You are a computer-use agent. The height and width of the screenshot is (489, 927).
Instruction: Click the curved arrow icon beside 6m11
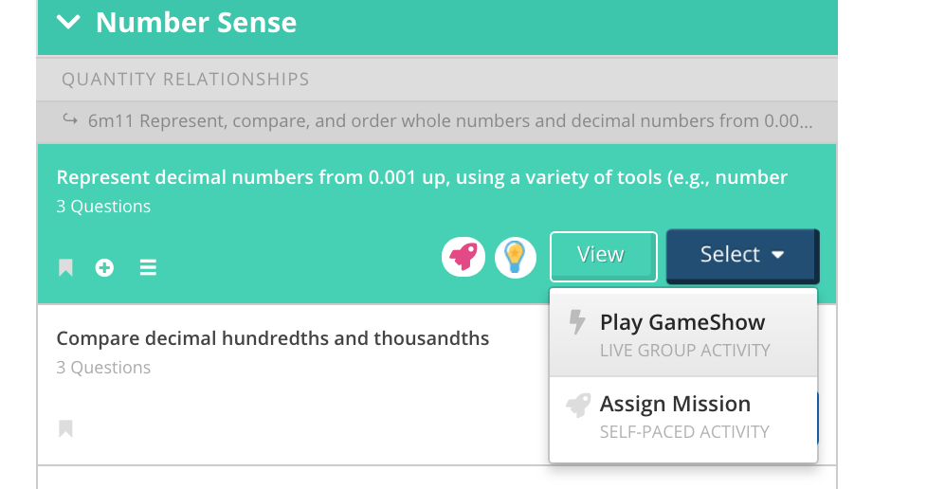(x=69, y=120)
